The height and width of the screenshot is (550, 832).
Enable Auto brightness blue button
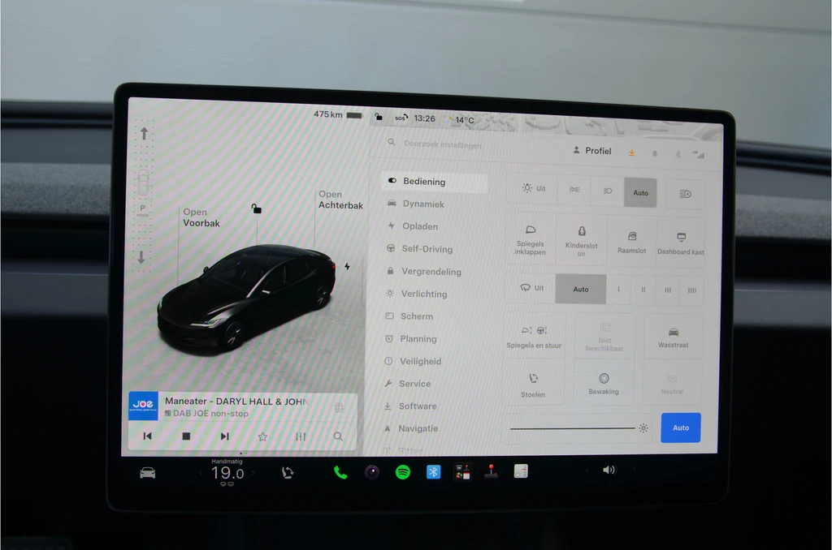681,428
